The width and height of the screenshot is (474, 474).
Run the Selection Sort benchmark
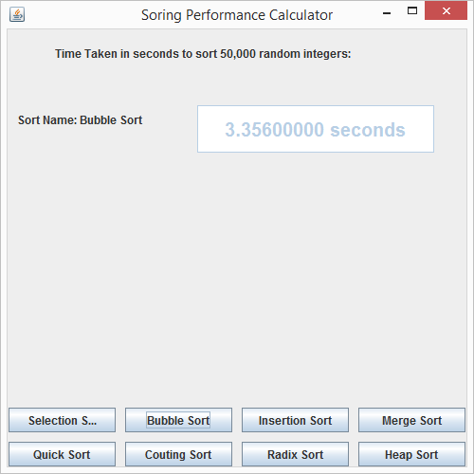coord(62,420)
